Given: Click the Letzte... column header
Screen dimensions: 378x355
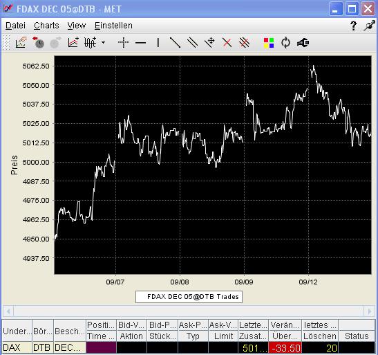Looking at the screenshot, I should click(253, 325).
